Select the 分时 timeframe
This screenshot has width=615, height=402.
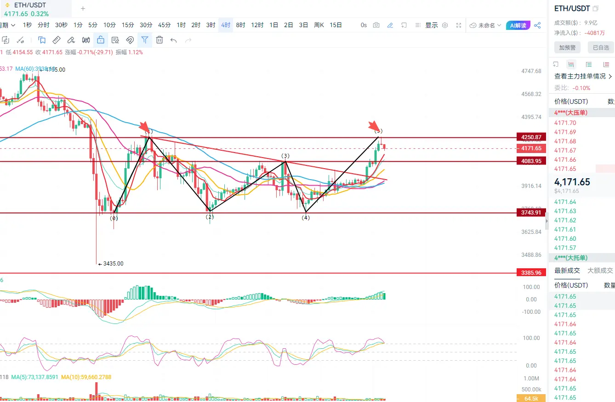44,25
